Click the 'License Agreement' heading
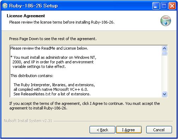 pos(26,16)
